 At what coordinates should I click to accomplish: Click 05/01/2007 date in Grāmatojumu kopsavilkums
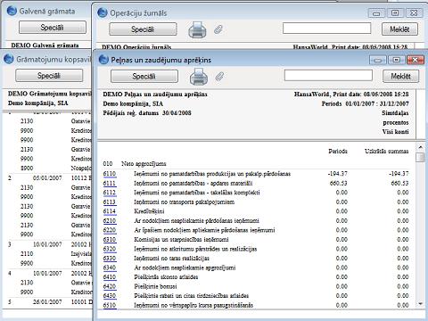(47, 178)
